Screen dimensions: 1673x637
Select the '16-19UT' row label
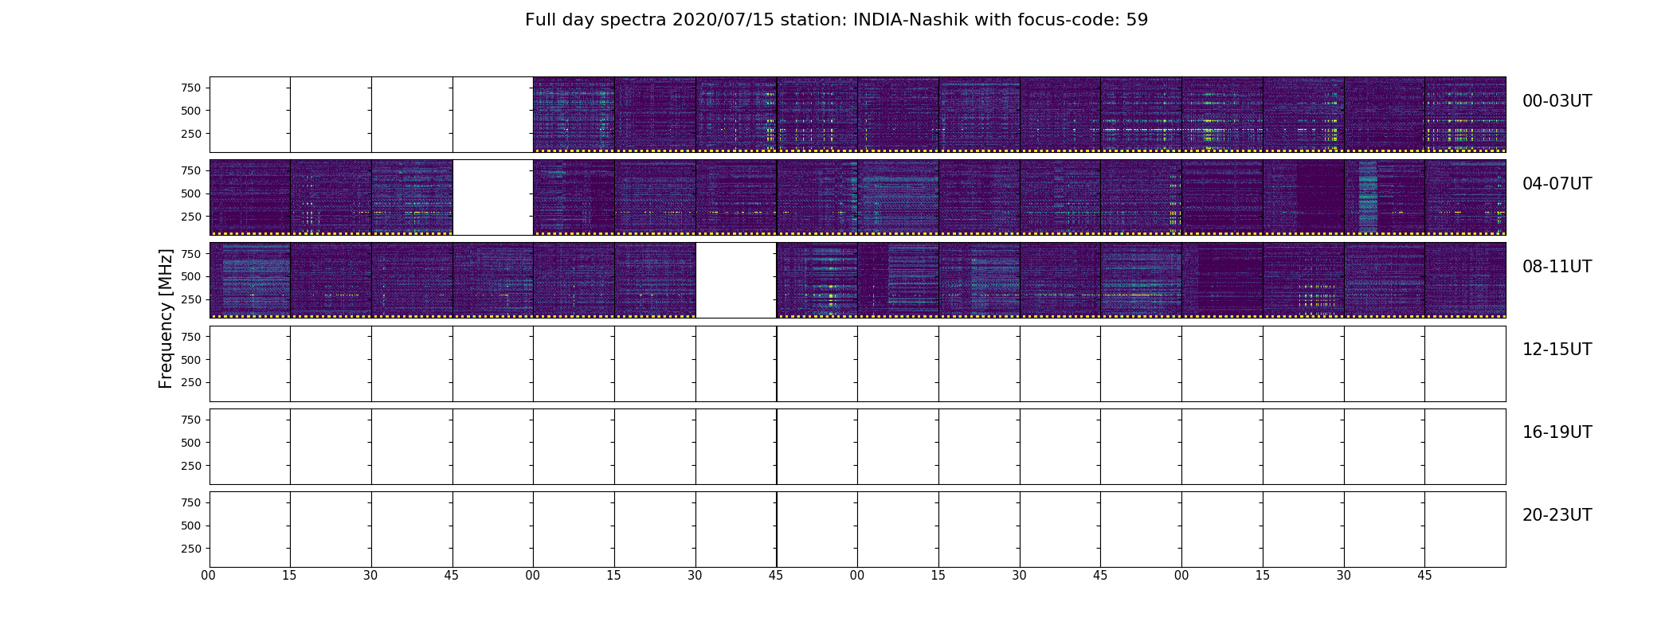1557,432
